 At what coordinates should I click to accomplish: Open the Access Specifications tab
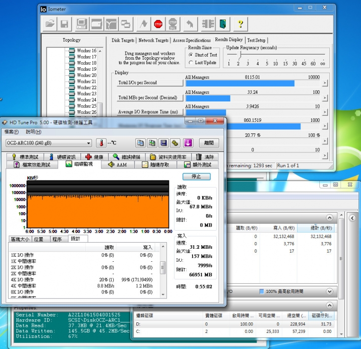192,40
